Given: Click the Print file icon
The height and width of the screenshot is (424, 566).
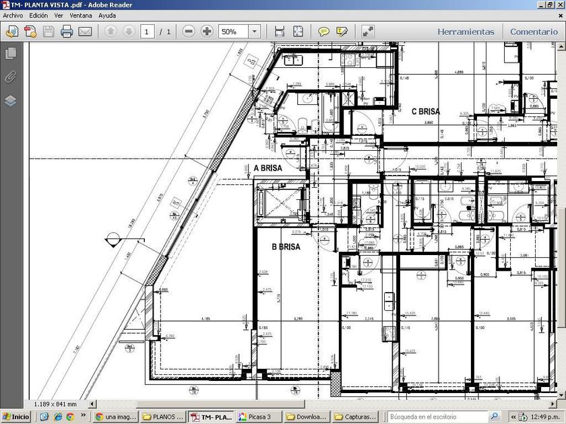Looking at the screenshot, I should tap(67, 32).
